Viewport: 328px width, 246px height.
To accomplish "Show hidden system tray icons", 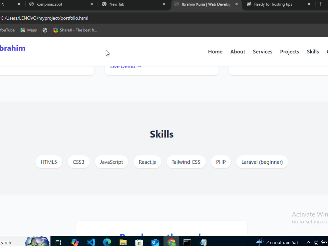I will coord(308,242).
